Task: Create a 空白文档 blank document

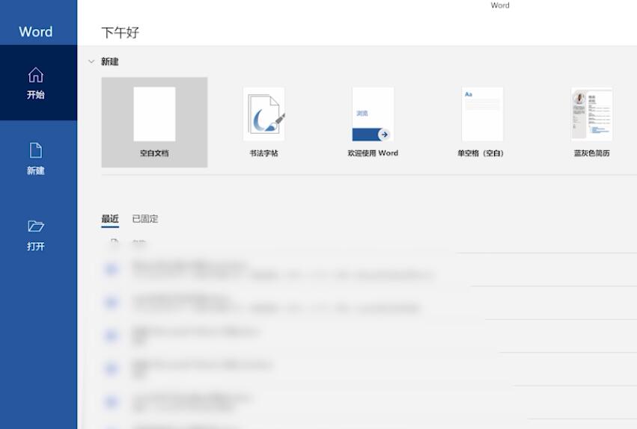Action: pos(154,122)
